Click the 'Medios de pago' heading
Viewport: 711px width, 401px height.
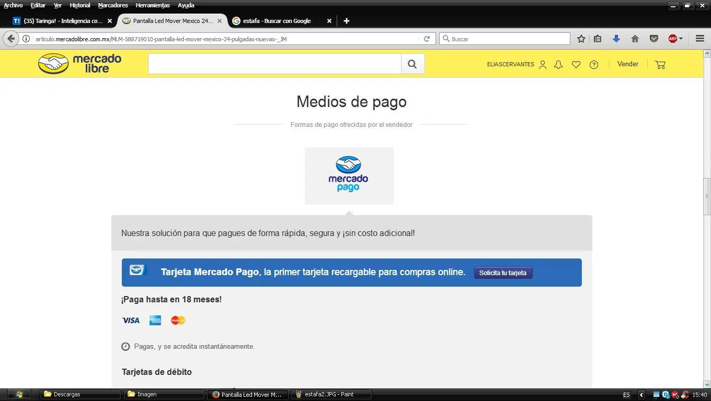coord(351,102)
